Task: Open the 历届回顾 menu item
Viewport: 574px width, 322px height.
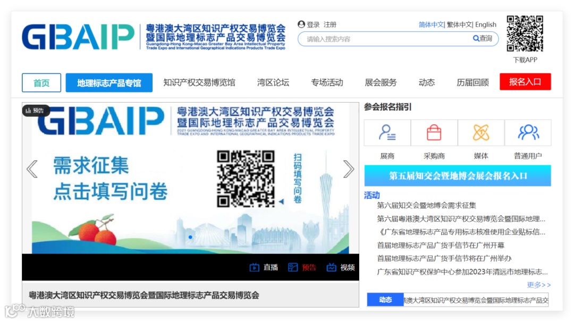Action: point(472,83)
